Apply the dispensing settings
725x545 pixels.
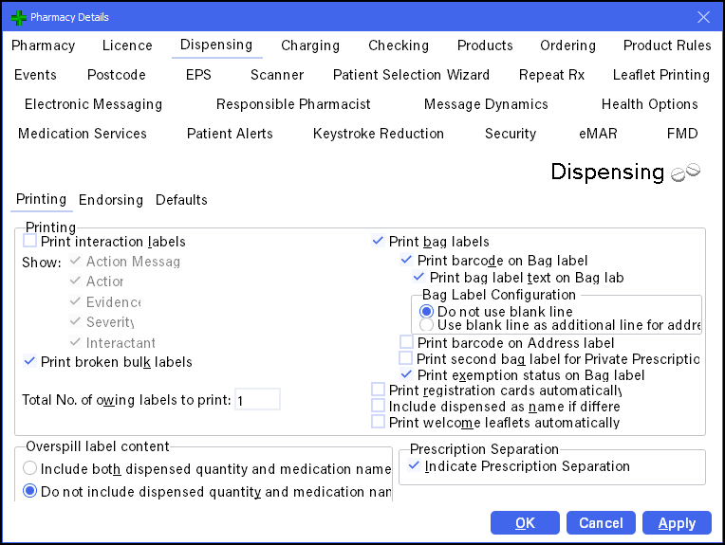pos(677,523)
